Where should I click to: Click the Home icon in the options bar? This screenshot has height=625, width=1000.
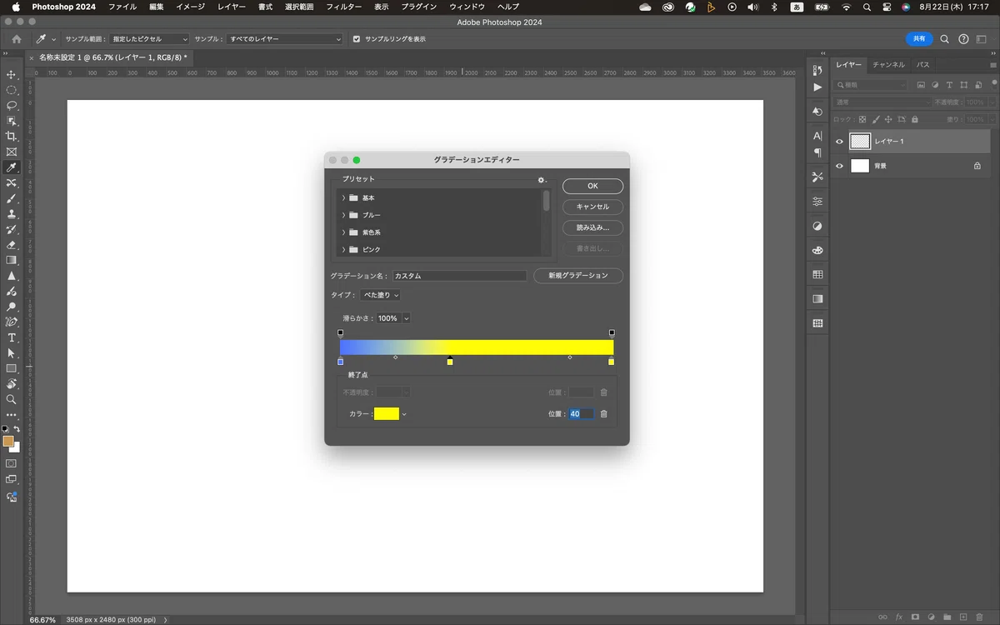pyautogui.click(x=17, y=39)
